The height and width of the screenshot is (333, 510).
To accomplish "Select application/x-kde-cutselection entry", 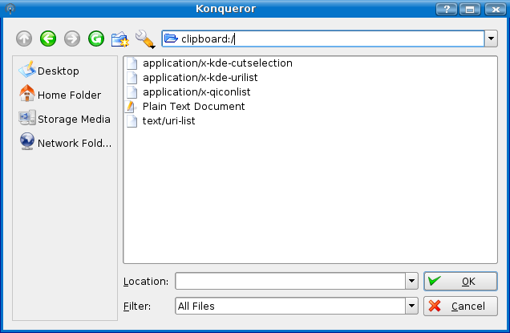I will click(x=217, y=63).
